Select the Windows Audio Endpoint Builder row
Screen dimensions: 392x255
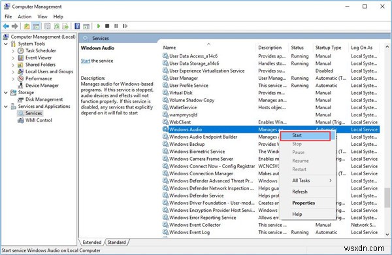coord(271,137)
